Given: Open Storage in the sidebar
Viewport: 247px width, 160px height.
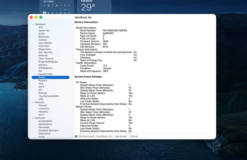Looking at the screenshot, I should coord(43,93).
